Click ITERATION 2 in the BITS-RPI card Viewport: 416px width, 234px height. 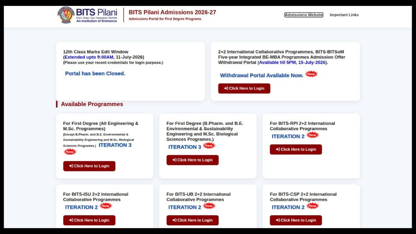point(288,136)
